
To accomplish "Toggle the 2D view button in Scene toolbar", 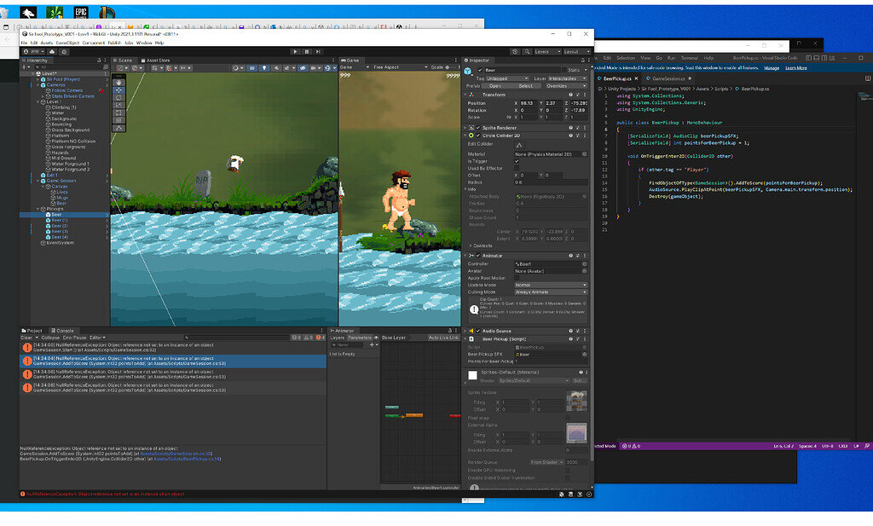I will pyautogui.click(x=252, y=67).
